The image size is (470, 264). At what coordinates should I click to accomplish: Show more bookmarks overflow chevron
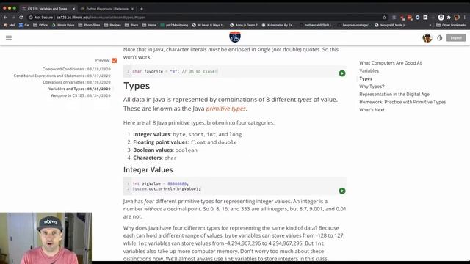click(x=430, y=25)
